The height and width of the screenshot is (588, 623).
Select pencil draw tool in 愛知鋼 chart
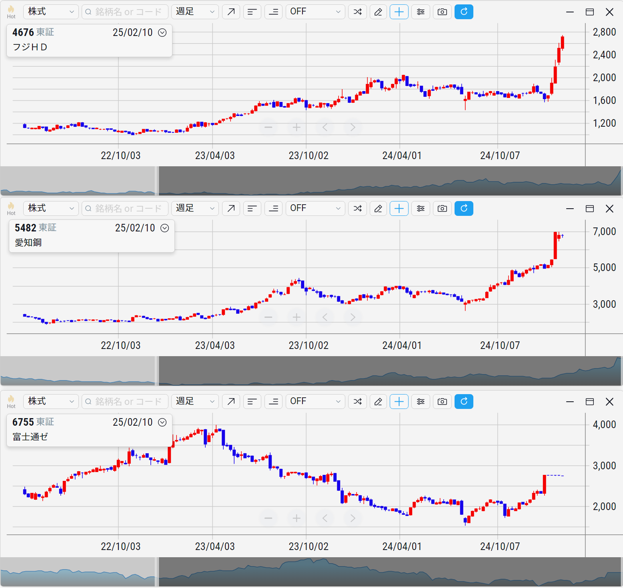pos(378,208)
